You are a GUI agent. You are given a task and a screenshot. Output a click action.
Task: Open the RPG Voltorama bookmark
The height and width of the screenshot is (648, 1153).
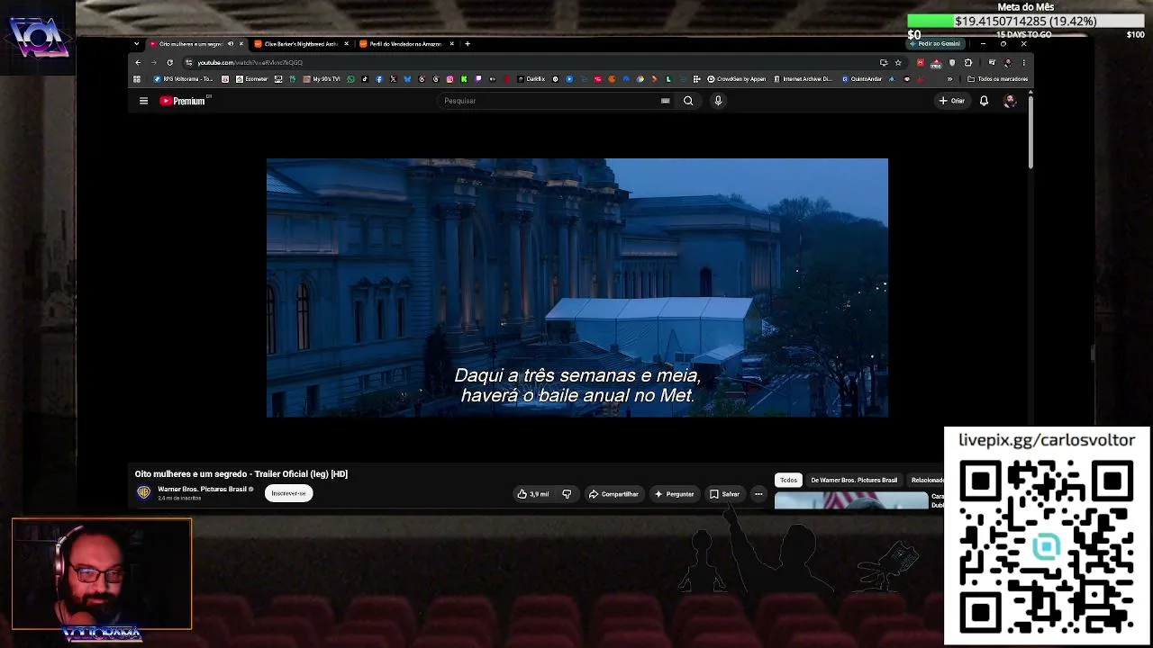(x=184, y=79)
